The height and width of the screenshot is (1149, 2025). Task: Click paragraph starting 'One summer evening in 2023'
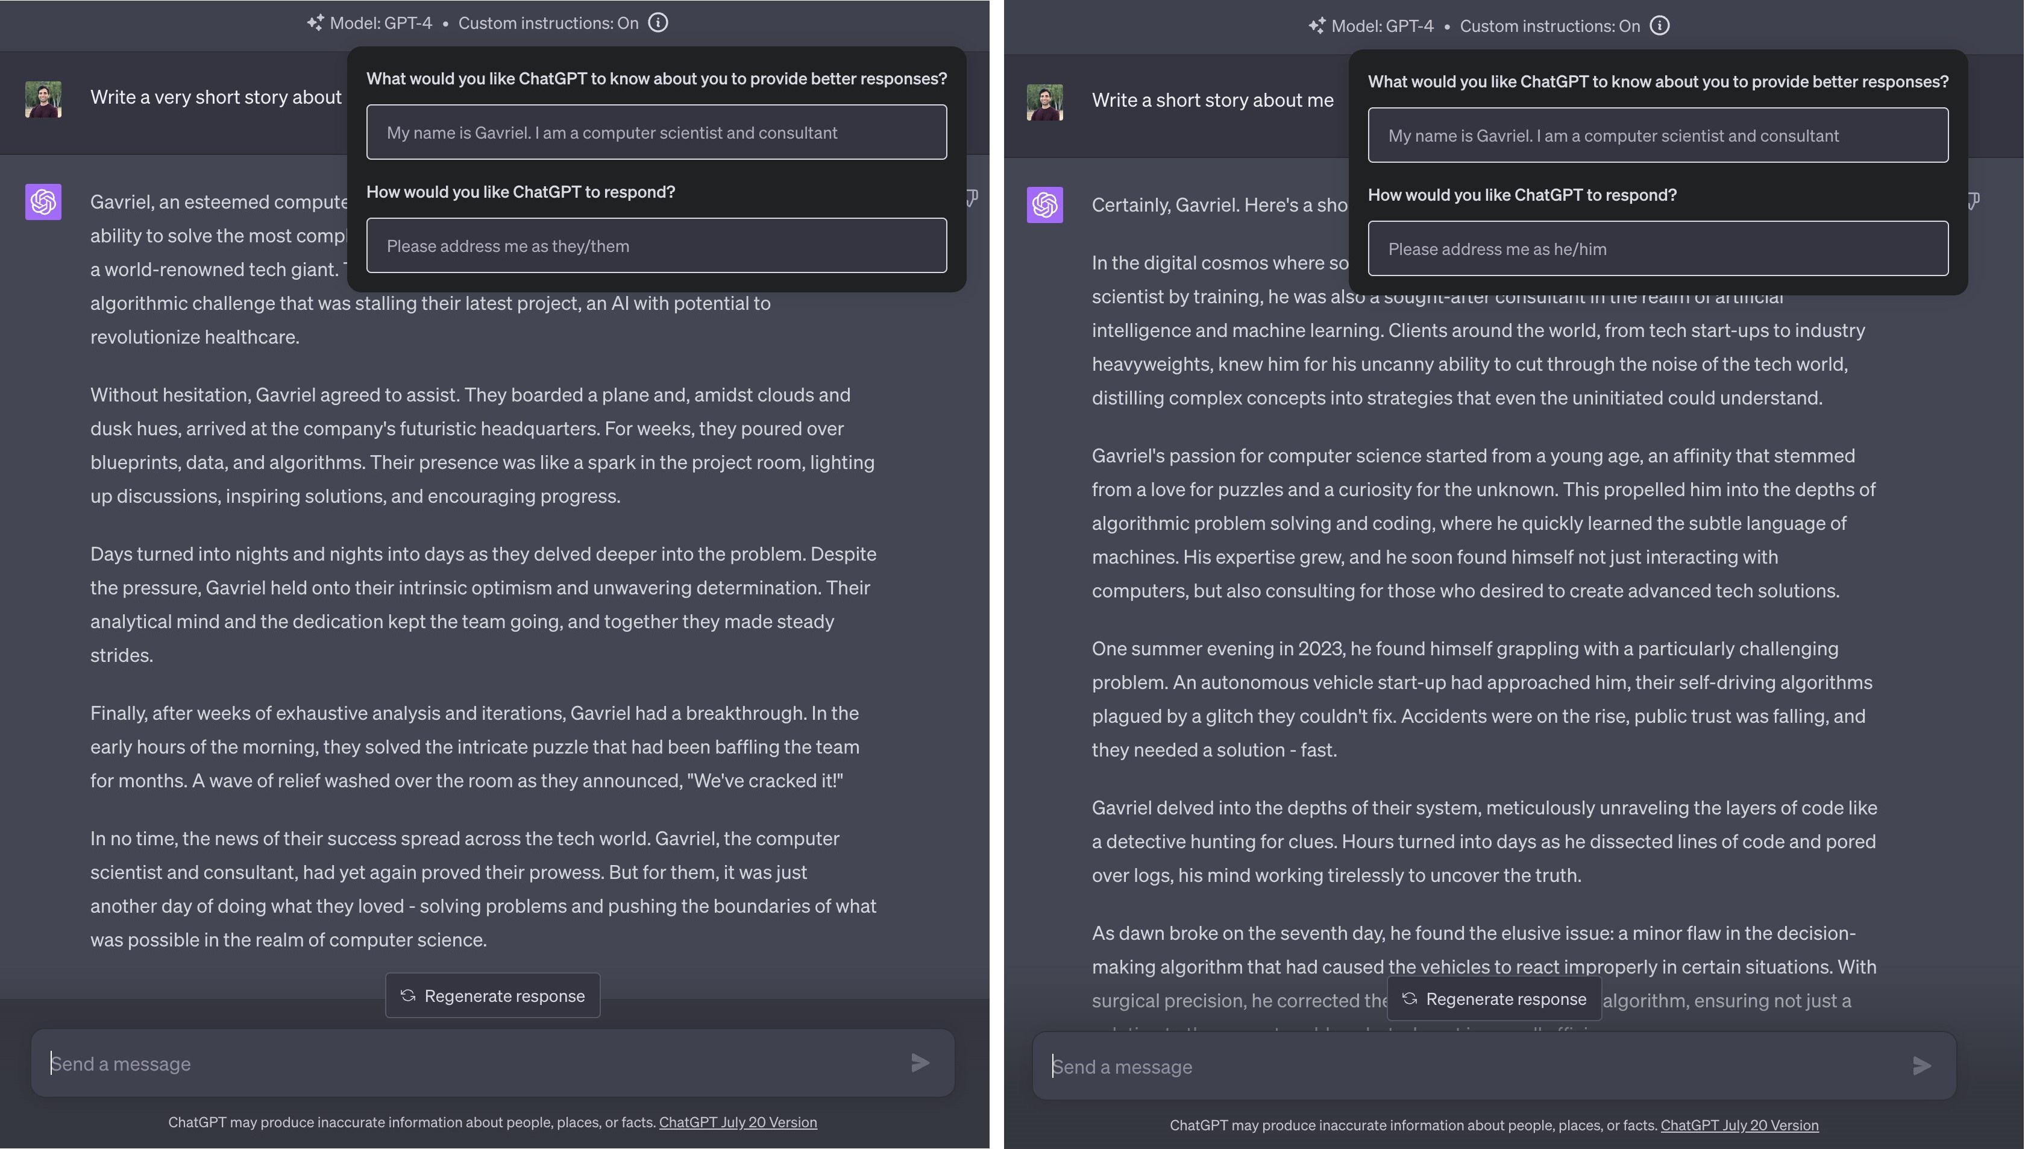coord(1483,699)
